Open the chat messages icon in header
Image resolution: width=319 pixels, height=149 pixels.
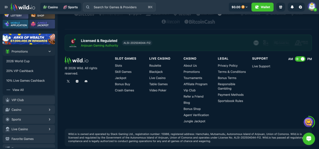pos(301,7)
